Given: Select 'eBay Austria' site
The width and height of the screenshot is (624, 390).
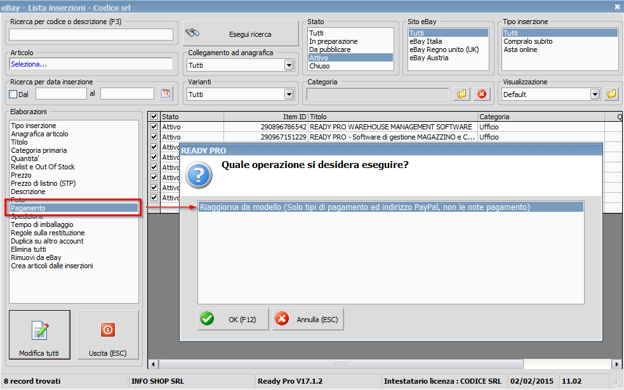Looking at the screenshot, I should point(448,58).
